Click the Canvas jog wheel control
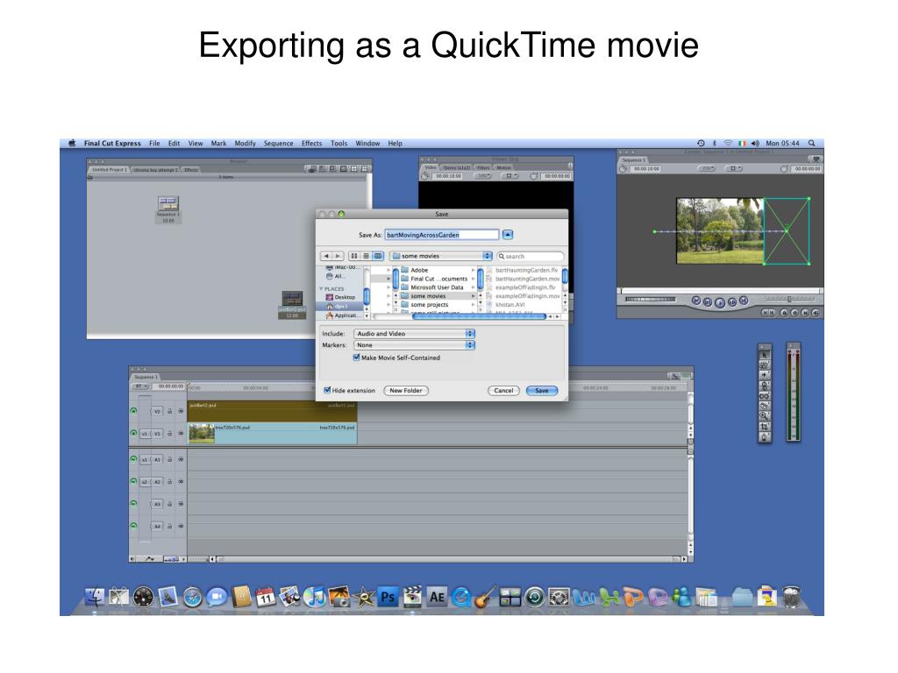Screen dimensions: 898x673 pyautogui.click(x=651, y=300)
